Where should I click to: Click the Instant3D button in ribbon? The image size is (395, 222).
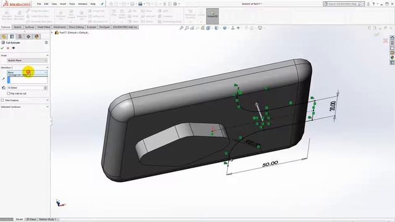point(212,16)
